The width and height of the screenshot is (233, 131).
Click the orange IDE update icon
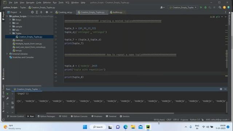click(224, 7)
